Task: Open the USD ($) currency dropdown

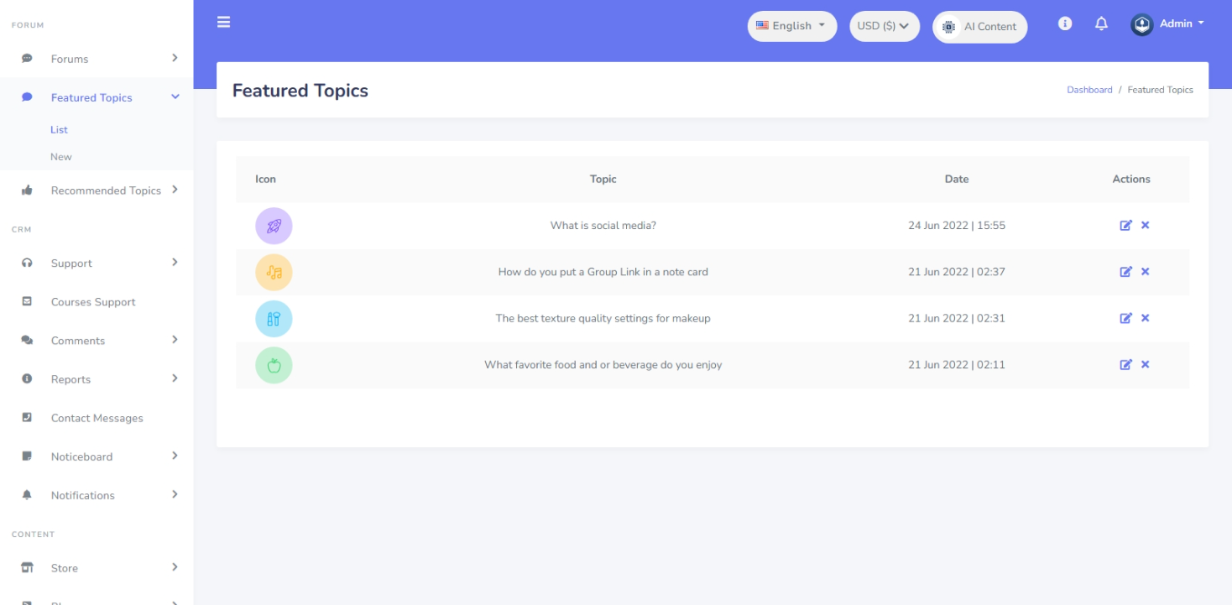Action: (884, 26)
